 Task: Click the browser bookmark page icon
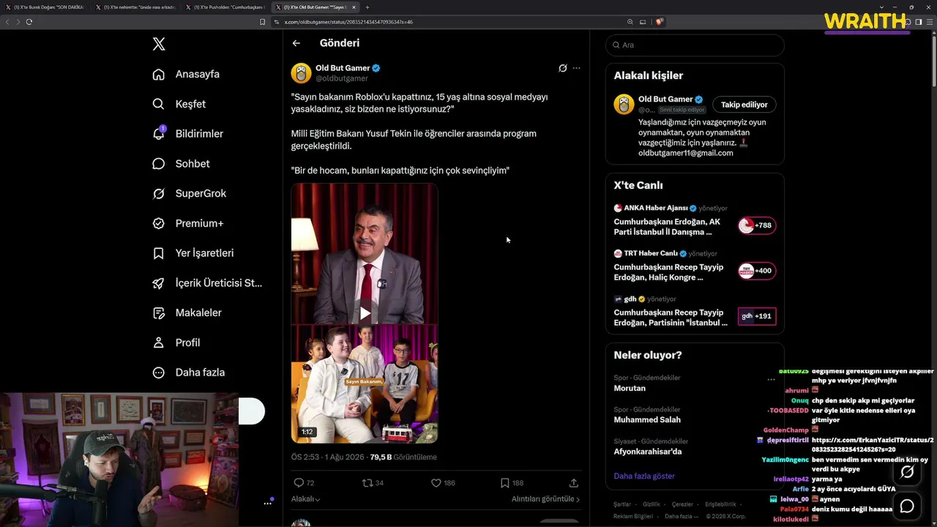tap(263, 22)
